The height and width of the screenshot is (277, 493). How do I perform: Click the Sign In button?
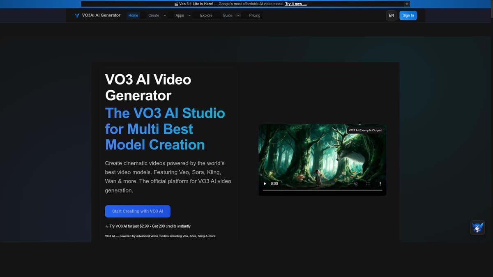pyautogui.click(x=408, y=15)
